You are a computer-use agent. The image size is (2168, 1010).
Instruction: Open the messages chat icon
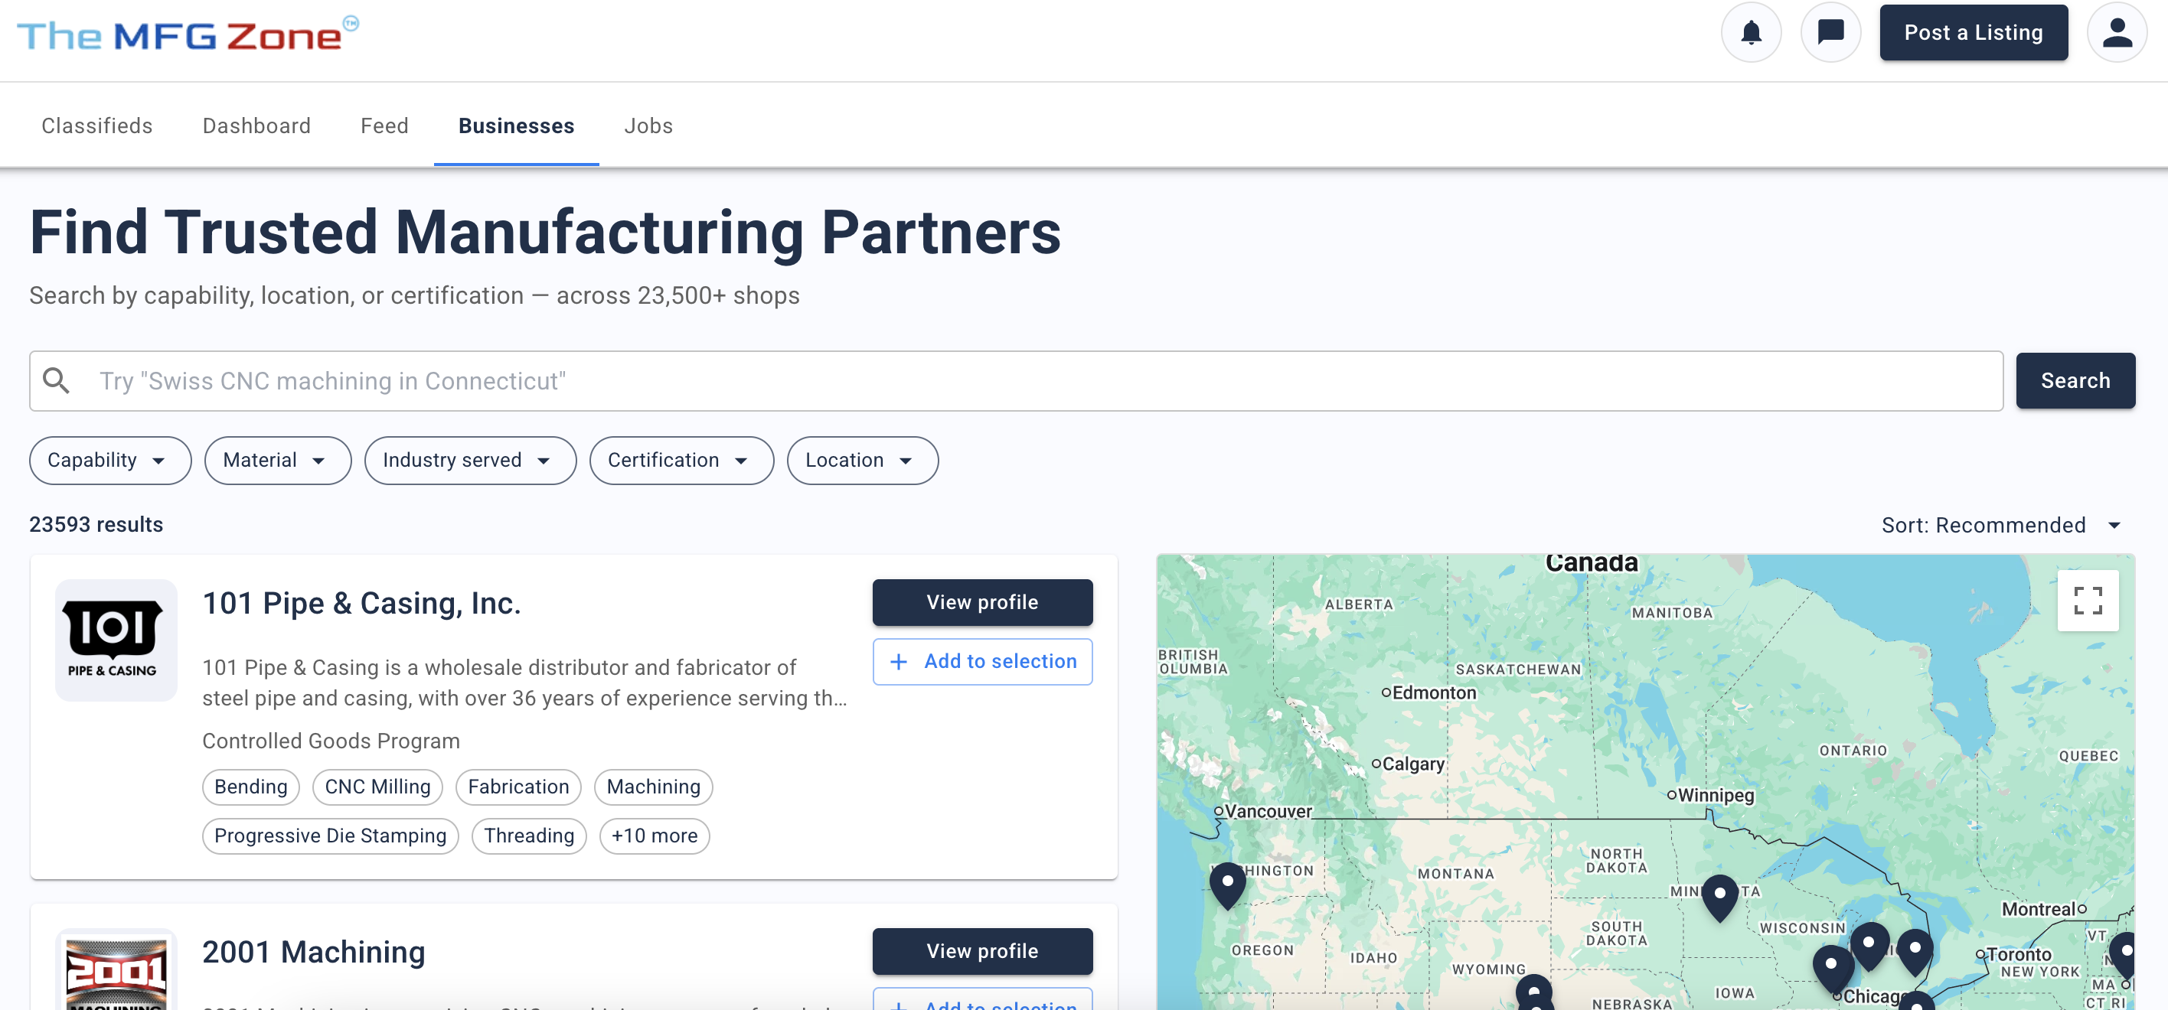(x=1830, y=32)
